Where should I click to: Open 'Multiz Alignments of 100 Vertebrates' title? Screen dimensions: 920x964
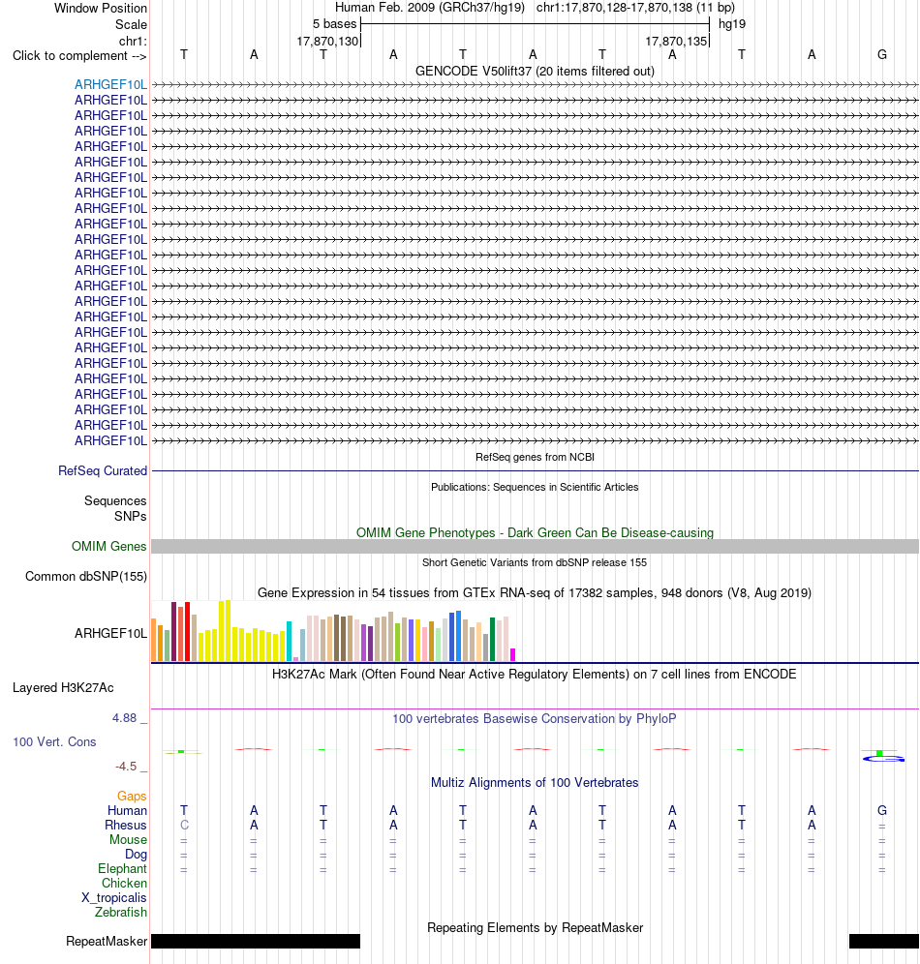535,783
